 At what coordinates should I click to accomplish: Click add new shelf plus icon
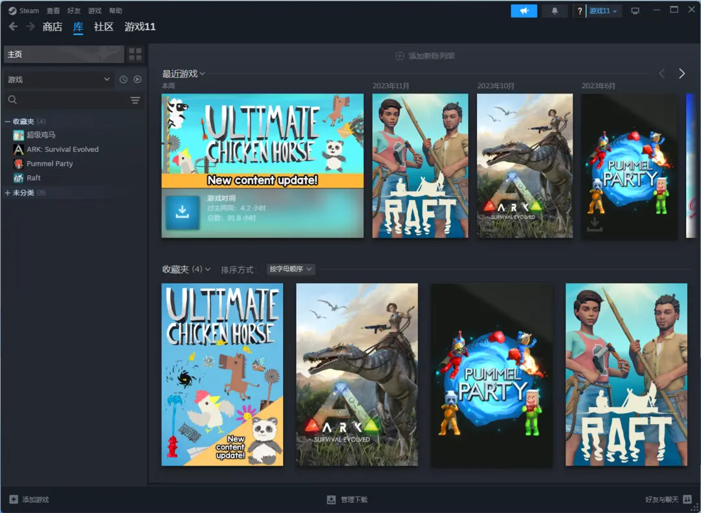(x=400, y=56)
